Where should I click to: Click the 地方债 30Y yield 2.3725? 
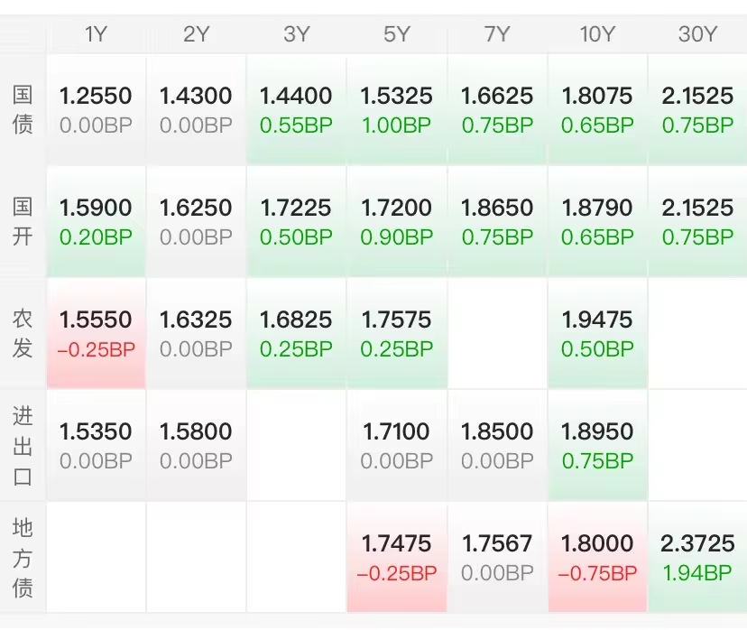pos(697,557)
